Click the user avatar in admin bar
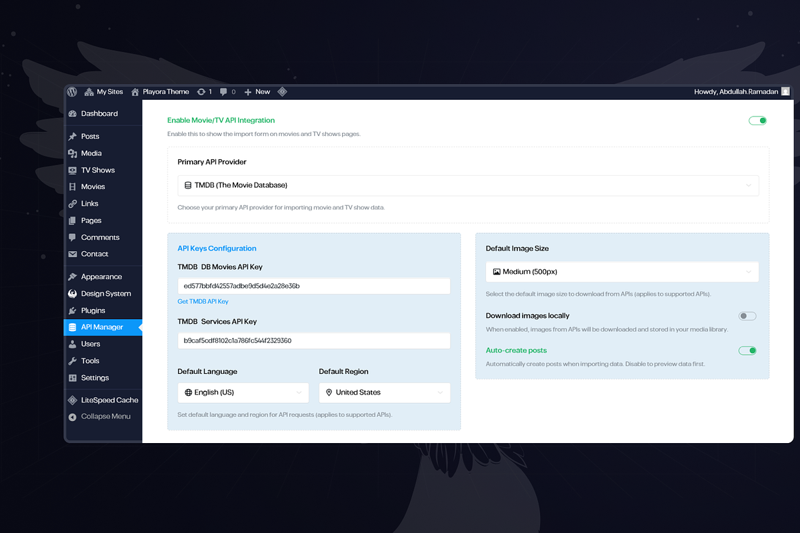 point(785,92)
